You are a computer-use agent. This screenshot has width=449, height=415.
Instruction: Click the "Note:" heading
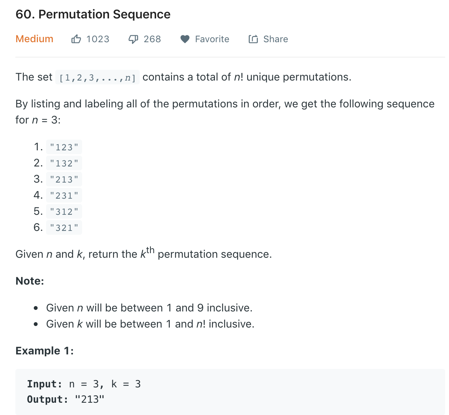click(x=30, y=281)
